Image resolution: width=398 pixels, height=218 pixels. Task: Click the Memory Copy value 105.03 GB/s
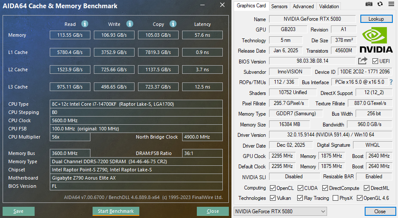click(x=158, y=35)
